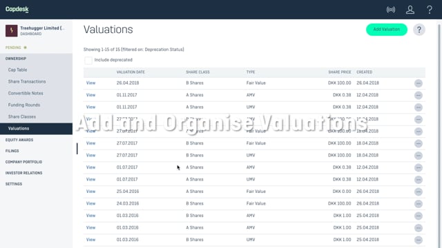Click the page vertical scrollbar

439,135
